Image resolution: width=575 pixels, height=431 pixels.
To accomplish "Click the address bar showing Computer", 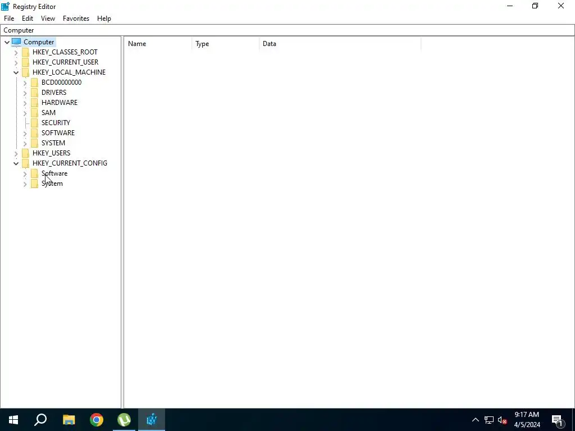I will tap(287, 30).
